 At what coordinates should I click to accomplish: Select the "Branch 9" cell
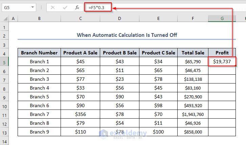[39, 132]
